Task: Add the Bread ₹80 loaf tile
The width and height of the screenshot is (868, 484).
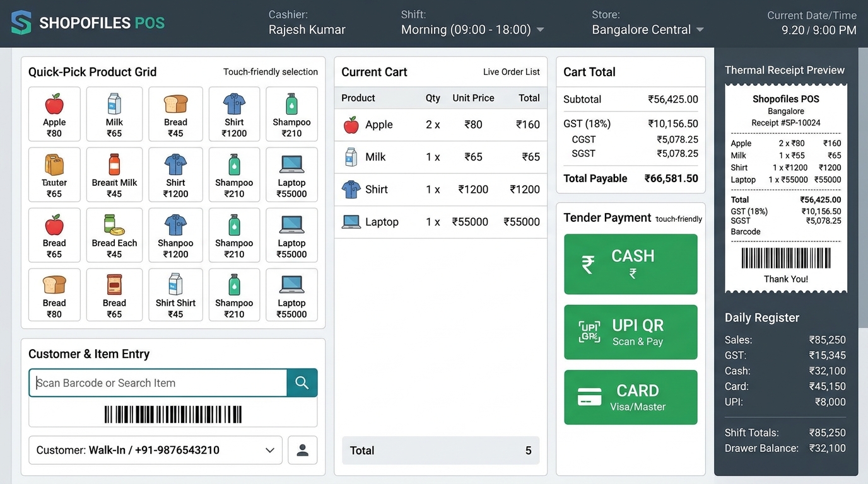Action: pyautogui.click(x=54, y=295)
